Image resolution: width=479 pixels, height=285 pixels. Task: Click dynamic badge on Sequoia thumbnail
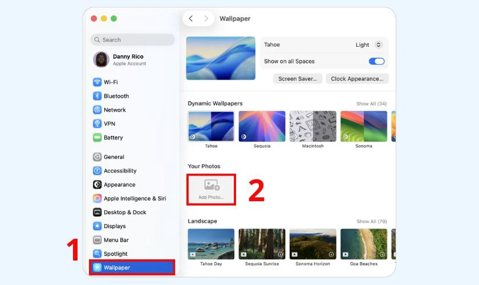click(243, 137)
